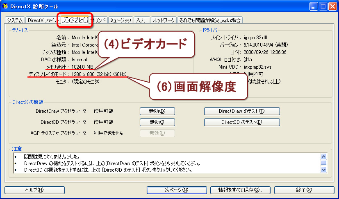The image size is (339, 199).
Task: Switch to the システム tab
Action: 15,20
